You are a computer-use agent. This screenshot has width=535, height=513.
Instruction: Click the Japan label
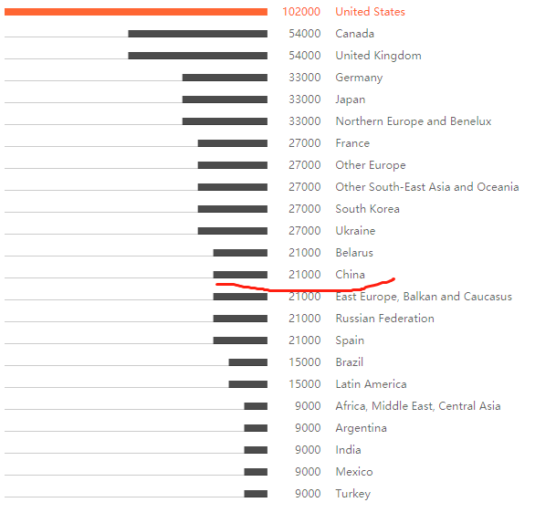pyautogui.click(x=350, y=99)
